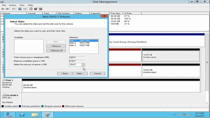Select Disk 3's 60.00 GB Unallocated space
This screenshot has width=210, height=118.
tap(111, 87)
